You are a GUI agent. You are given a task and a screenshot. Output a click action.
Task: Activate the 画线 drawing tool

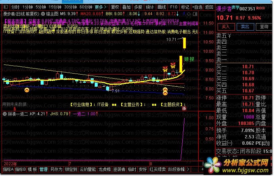(x=162, y=7)
